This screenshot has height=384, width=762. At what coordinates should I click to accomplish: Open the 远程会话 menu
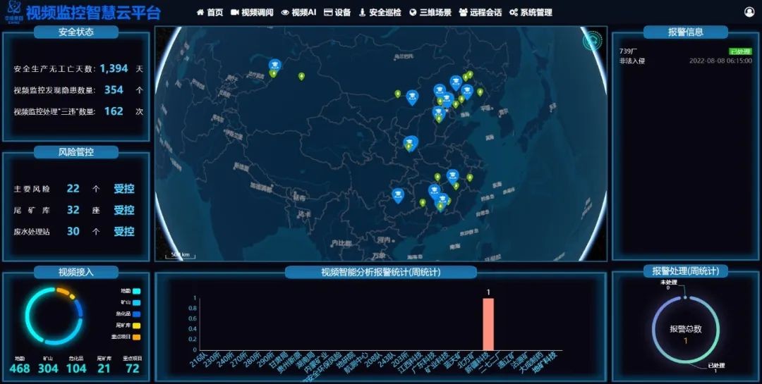click(x=480, y=13)
